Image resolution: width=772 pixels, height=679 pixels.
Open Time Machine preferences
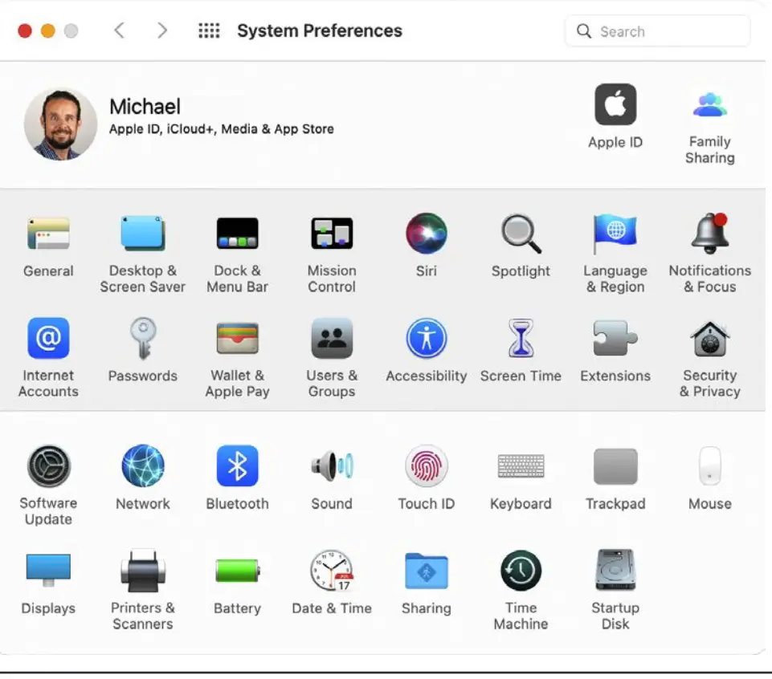click(521, 571)
